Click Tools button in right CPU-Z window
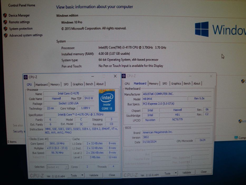Screen dimensions: 246x185 coord(167,174)
